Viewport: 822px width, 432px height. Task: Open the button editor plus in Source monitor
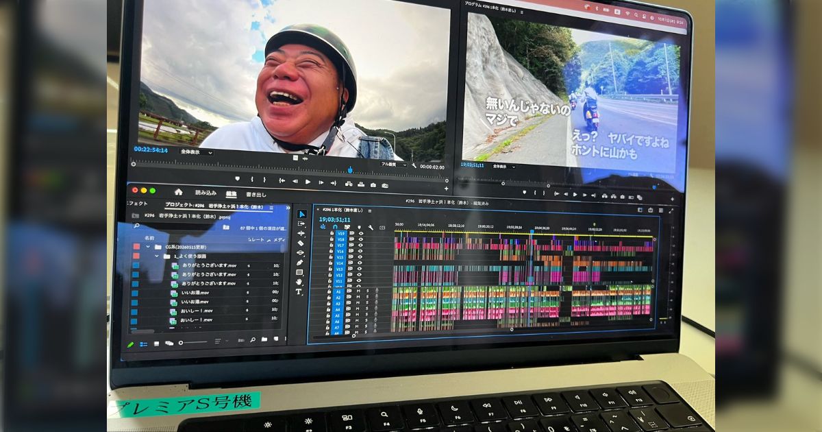tap(446, 189)
